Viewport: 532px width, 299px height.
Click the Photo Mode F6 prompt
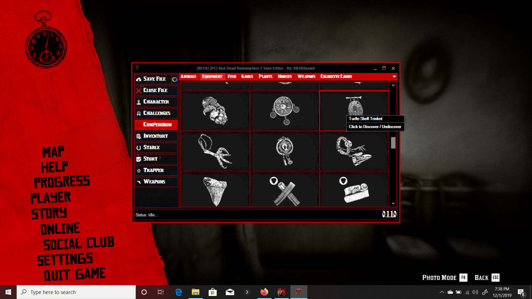pos(445,277)
